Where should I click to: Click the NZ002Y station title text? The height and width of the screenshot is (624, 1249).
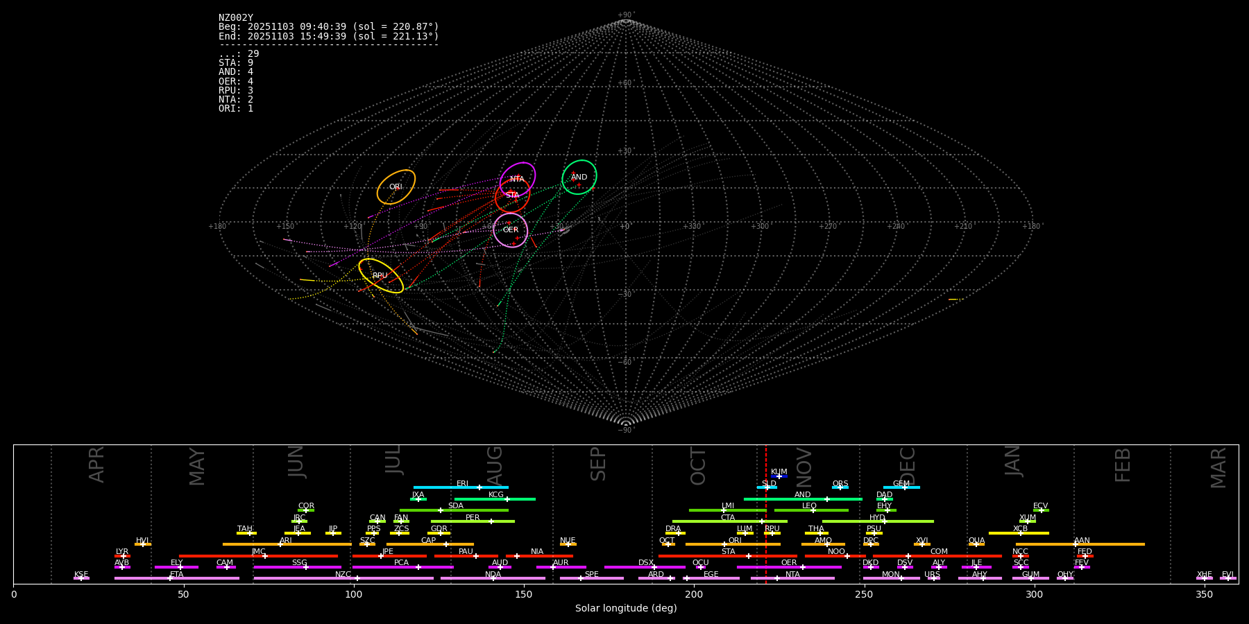(236, 18)
